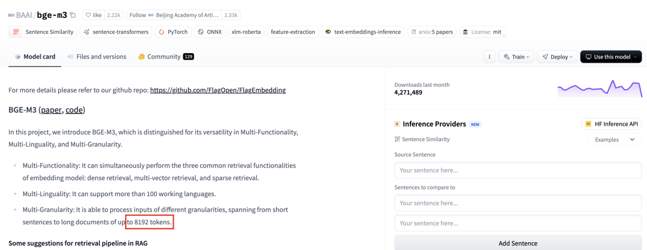Switch to the Community tab
Screen dimensions: 647x250
[165, 57]
